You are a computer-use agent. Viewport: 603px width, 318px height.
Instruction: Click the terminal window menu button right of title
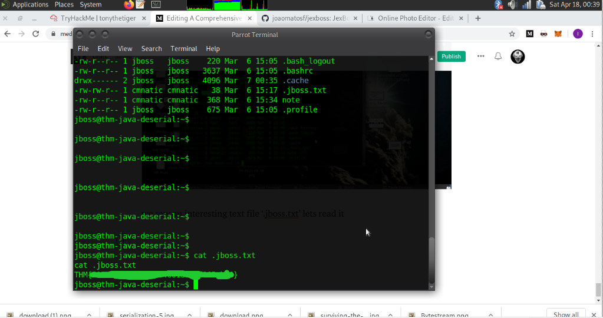tap(428, 34)
